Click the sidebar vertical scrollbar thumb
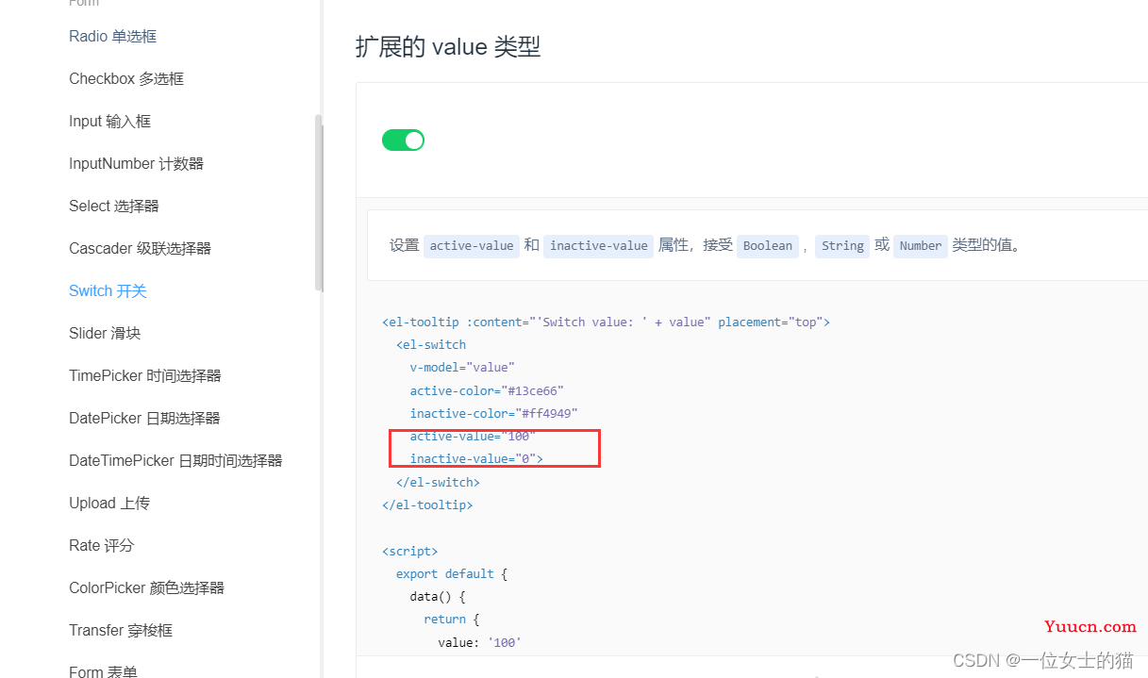The width and height of the screenshot is (1148, 678). click(x=319, y=203)
